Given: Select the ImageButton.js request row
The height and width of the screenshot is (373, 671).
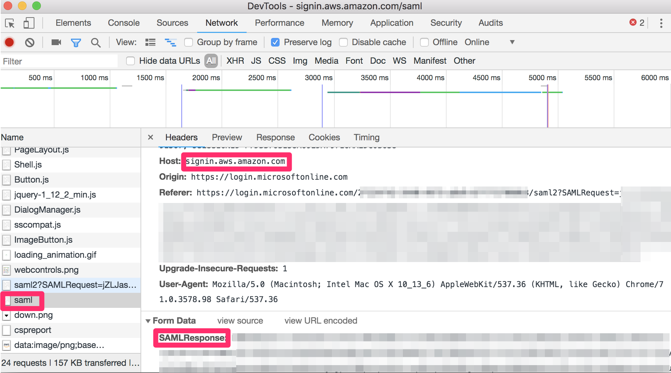Looking at the screenshot, I should 71,240.
